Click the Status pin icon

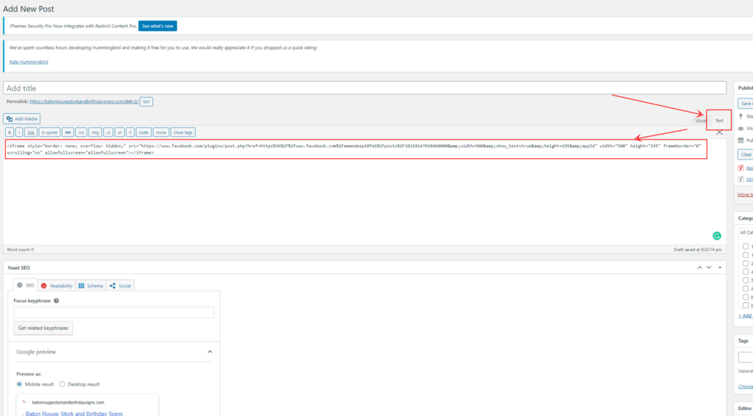pyautogui.click(x=740, y=117)
